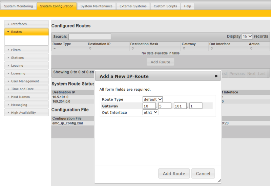Cancel the new IP-Route dialog
The width and height of the screenshot is (271, 186).
pyautogui.click(x=203, y=173)
